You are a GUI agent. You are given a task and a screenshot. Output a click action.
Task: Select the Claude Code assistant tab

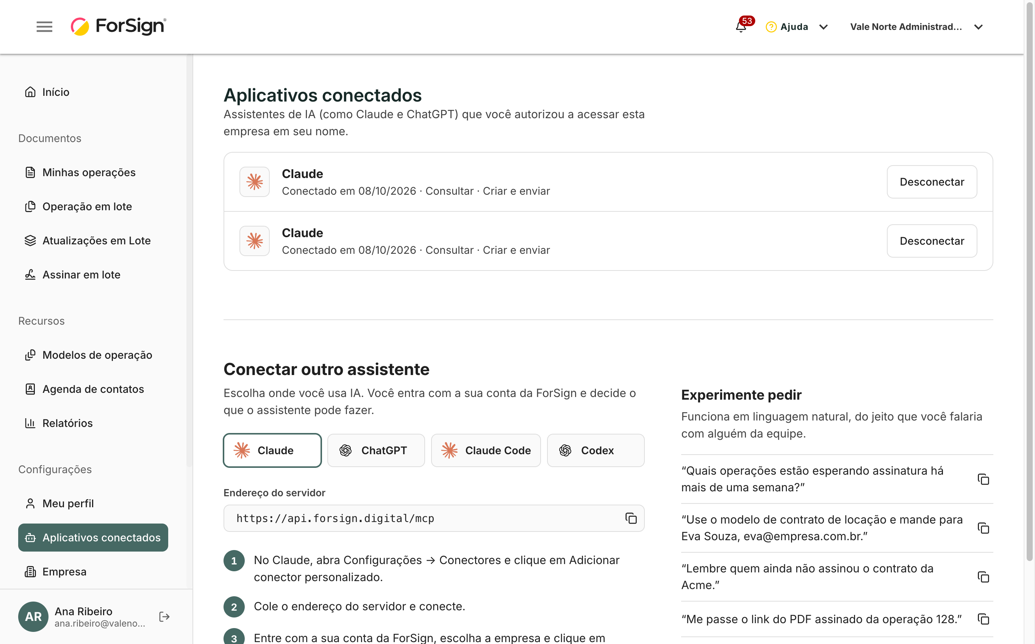(486, 451)
